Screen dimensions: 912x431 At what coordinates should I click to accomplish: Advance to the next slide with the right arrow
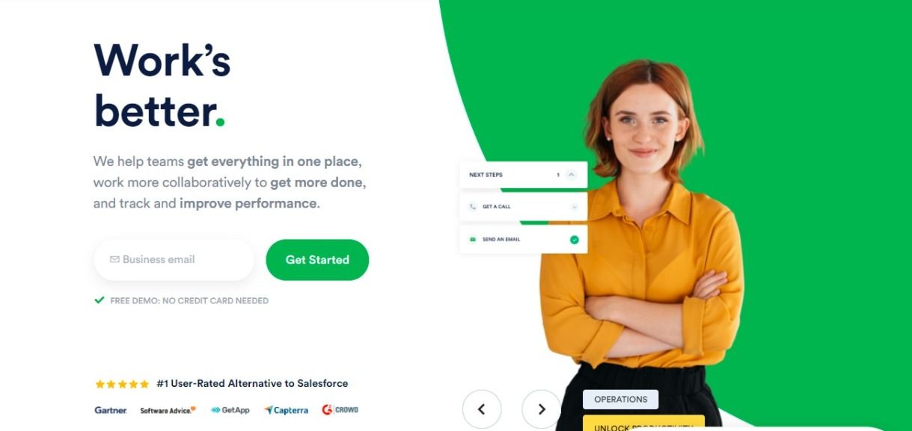(x=542, y=409)
